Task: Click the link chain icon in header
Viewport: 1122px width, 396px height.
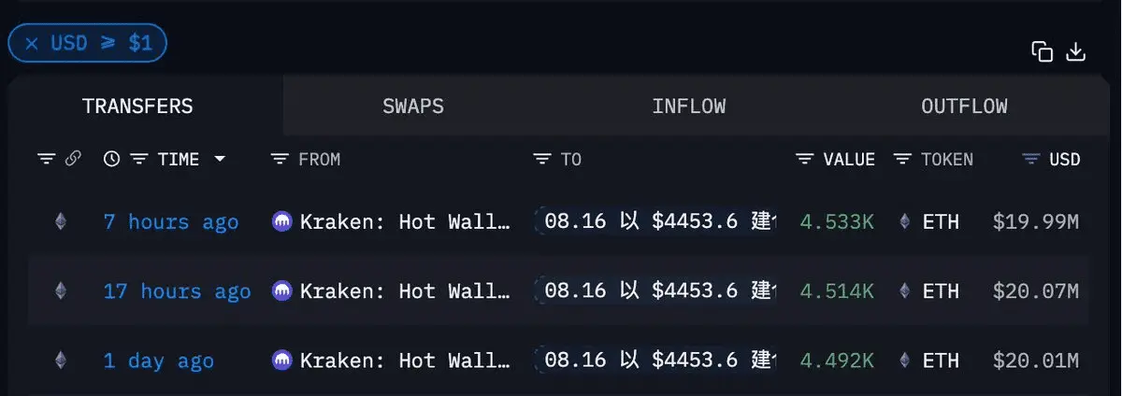Action: tap(73, 159)
